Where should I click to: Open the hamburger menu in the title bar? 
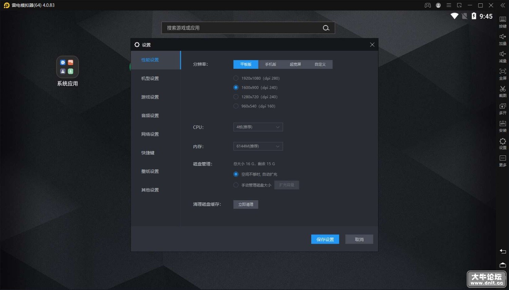[449, 5]
